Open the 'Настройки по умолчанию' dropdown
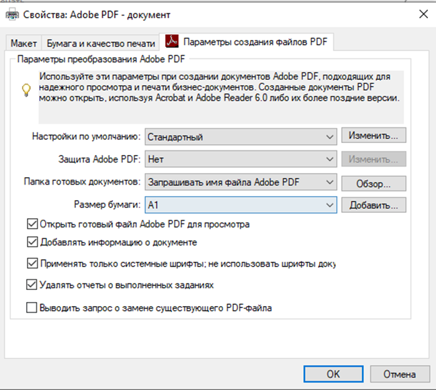The image size is (436, 390). pyautogui.click(x=241, y=137)
